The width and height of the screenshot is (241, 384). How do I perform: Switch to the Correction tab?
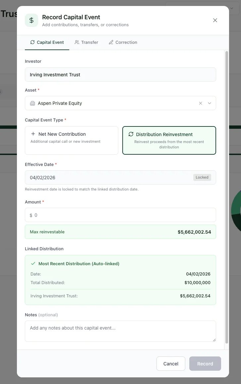click(x=123, y=42)
